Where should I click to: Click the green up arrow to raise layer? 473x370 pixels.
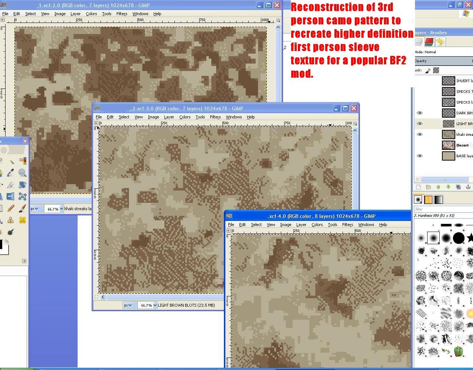pyautogui.click(x=438, y=187)
